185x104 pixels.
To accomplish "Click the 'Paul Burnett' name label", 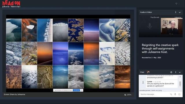I will point(155,17).
